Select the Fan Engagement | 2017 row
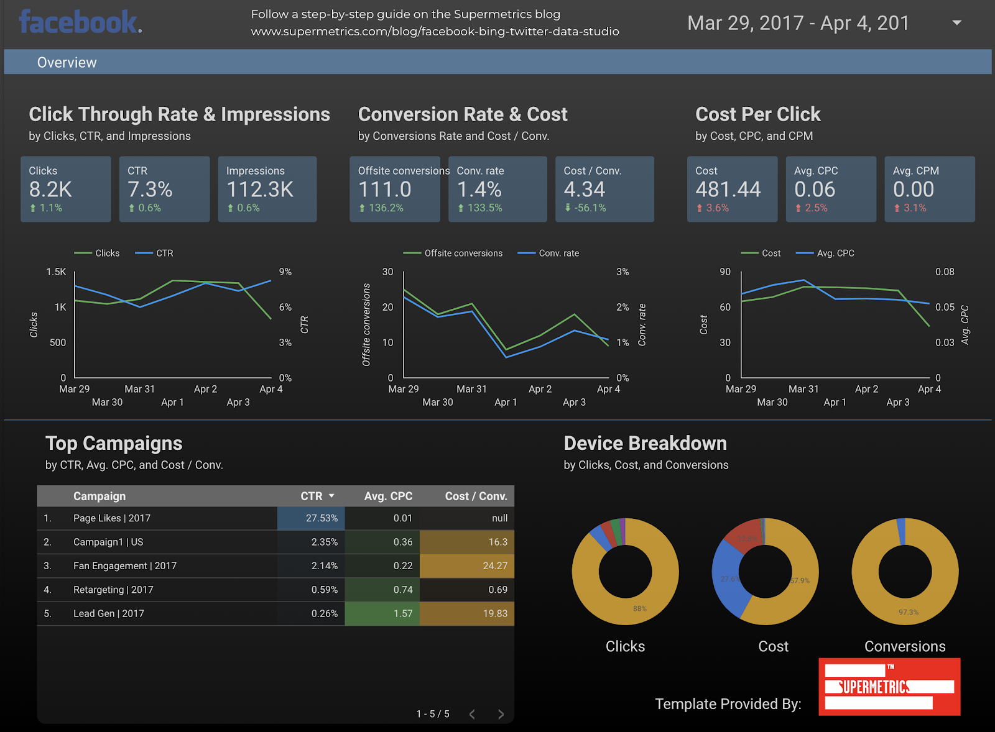 pos(275,565)
